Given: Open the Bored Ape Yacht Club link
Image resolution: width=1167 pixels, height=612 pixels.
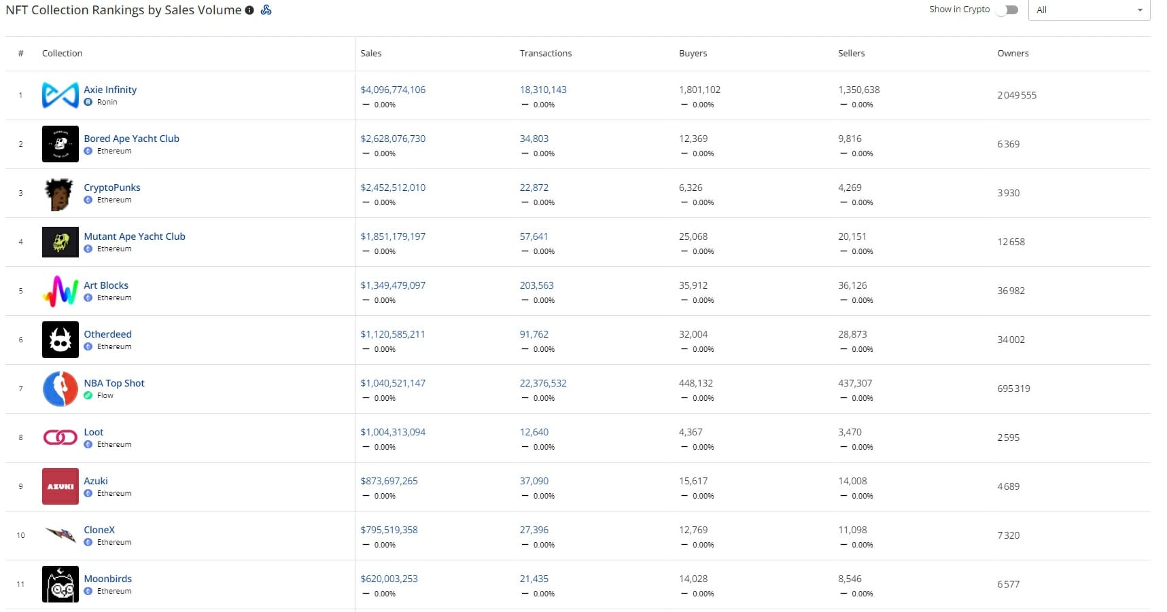Looking at the screenshot, I should coord(132,139).
